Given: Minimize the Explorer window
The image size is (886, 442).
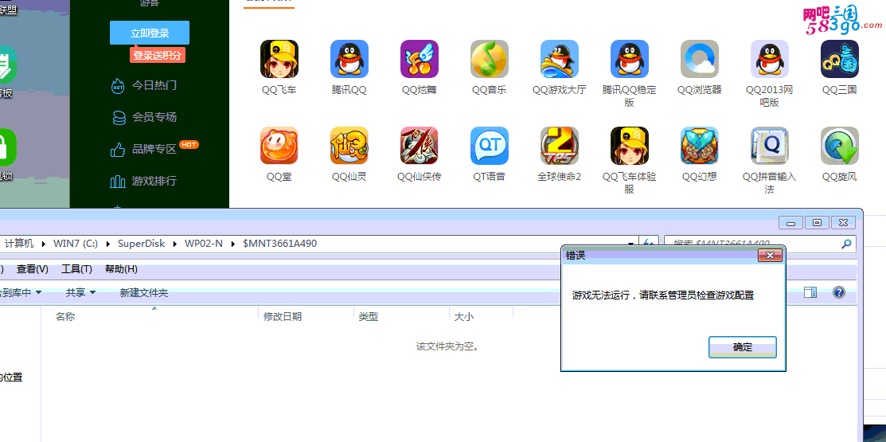Looking at the screenshot, I should (790, 223).
